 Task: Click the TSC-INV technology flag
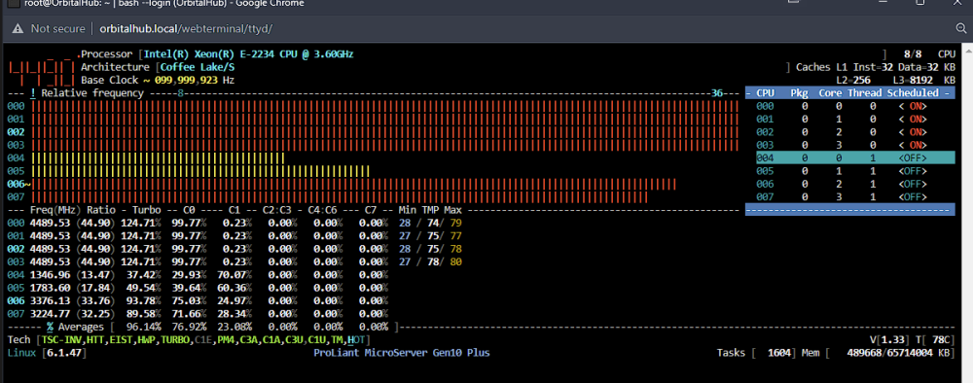point(60,339)
